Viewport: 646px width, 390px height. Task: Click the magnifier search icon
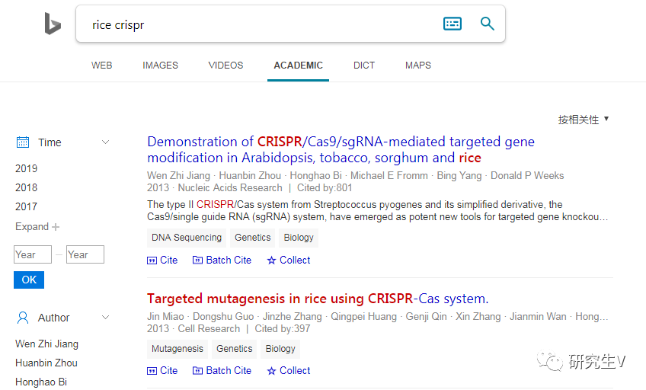point(488,24)
